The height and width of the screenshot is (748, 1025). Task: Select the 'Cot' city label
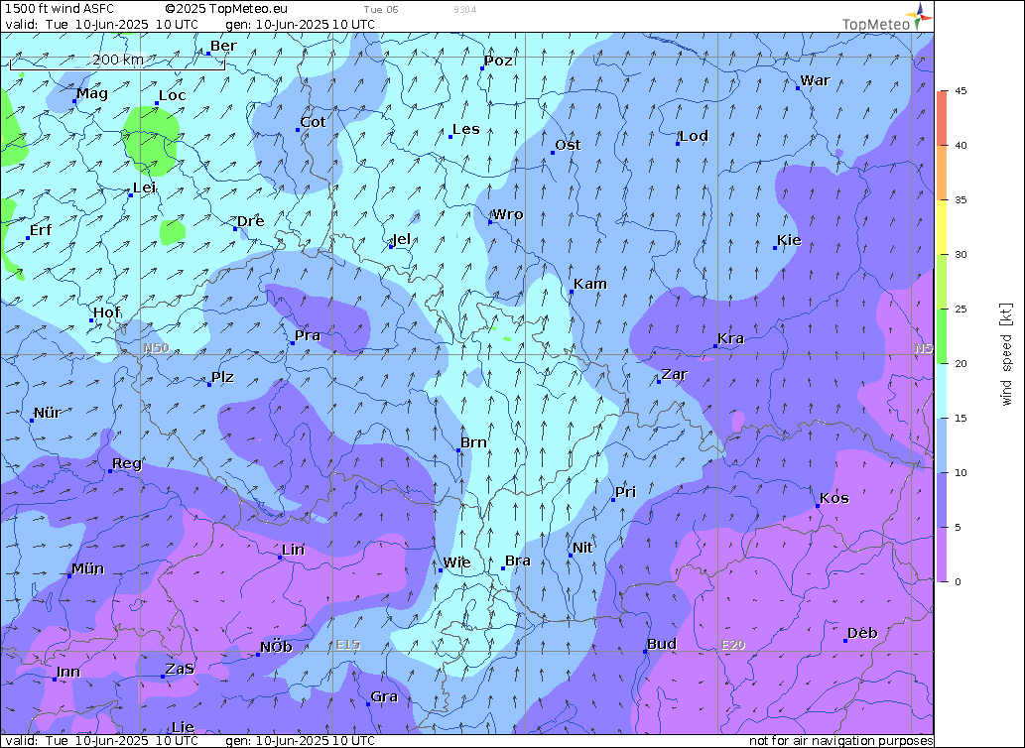(x=314, y=122)
